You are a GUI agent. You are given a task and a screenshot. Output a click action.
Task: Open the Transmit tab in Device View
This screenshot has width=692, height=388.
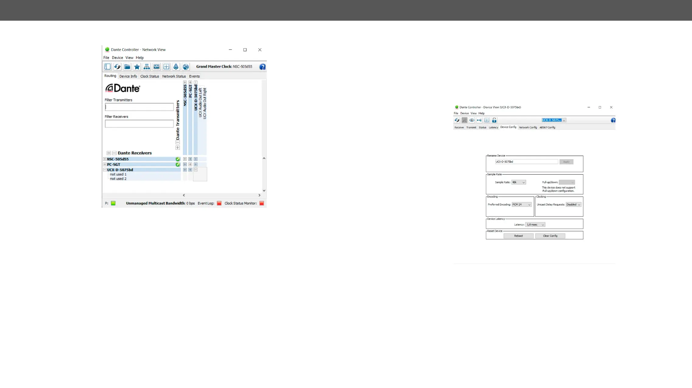(x=471, y=127)
